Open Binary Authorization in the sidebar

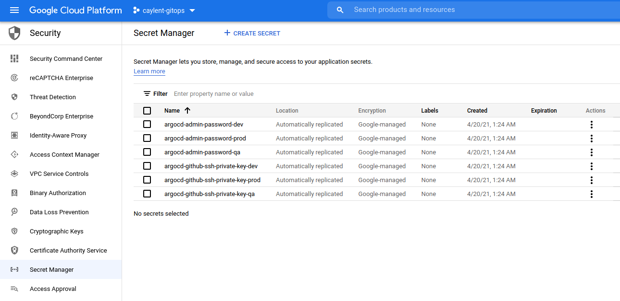click(x=58, y=193)
